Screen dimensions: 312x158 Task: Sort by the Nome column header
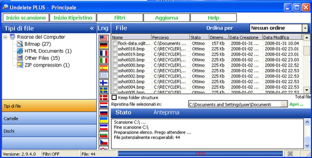131,37
